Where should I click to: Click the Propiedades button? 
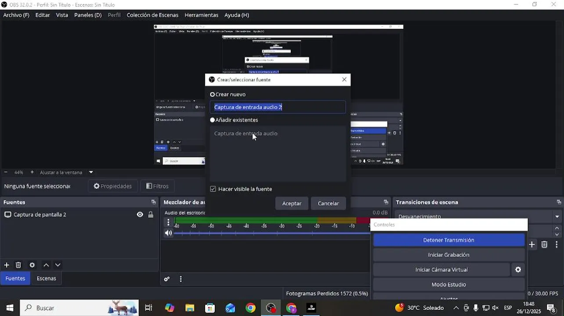(x=112, y=186)
